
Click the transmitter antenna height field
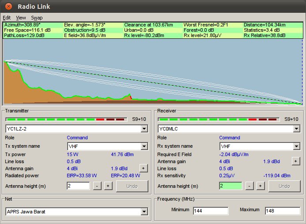click(x=78, y=186)
